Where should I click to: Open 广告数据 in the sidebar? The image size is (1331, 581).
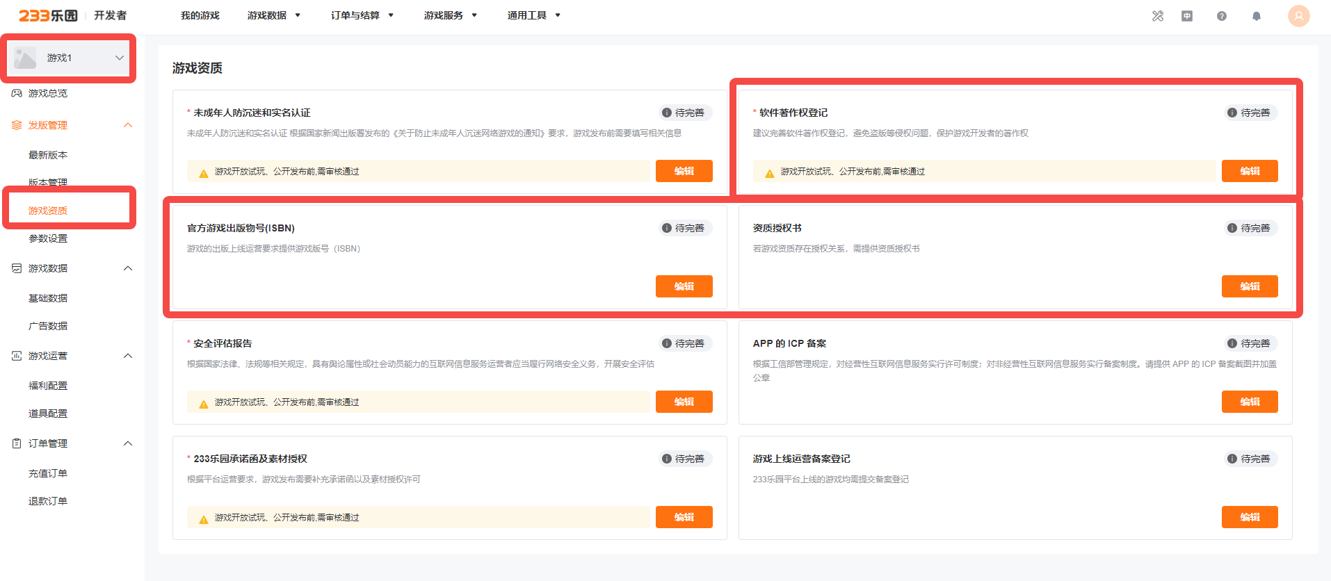pyautogui.click(x=48, y=326)
